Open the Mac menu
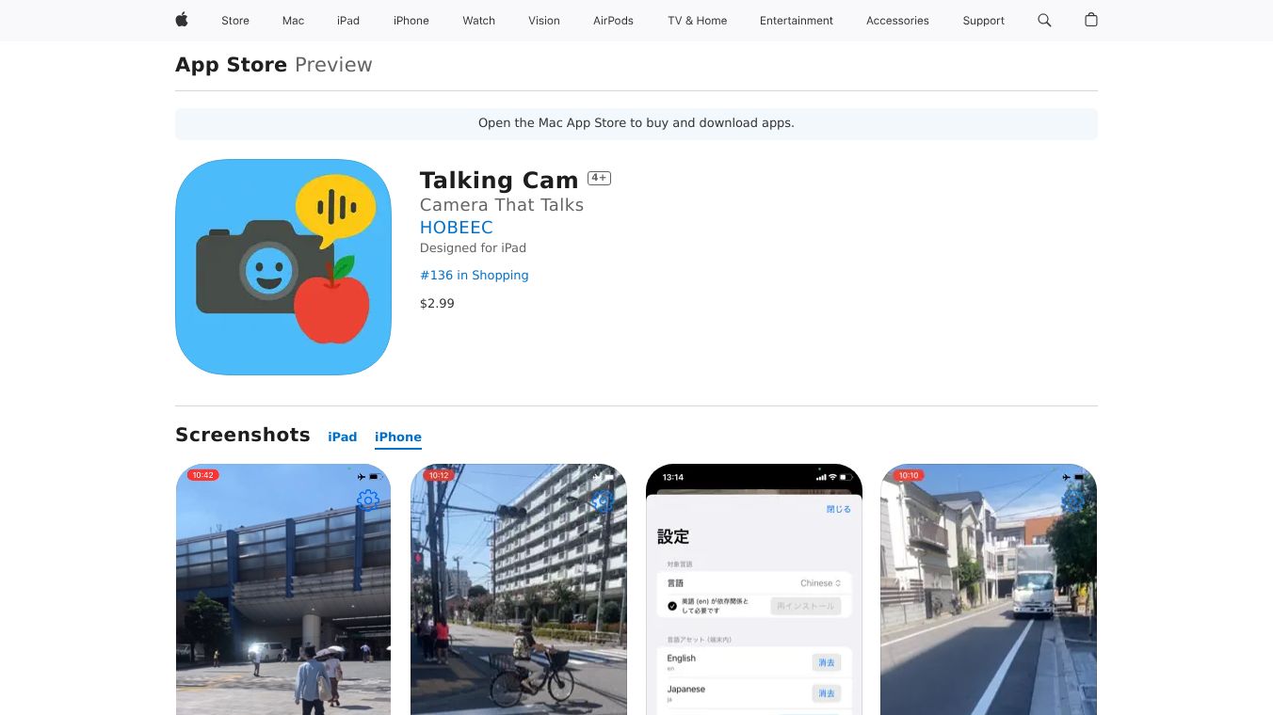Screen dimensions: 1273x715 pos(294,21)
